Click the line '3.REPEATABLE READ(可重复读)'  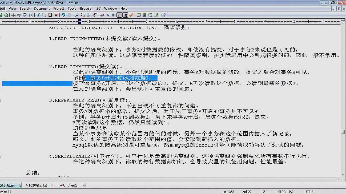pyautogui.click(x=90, y=100)
